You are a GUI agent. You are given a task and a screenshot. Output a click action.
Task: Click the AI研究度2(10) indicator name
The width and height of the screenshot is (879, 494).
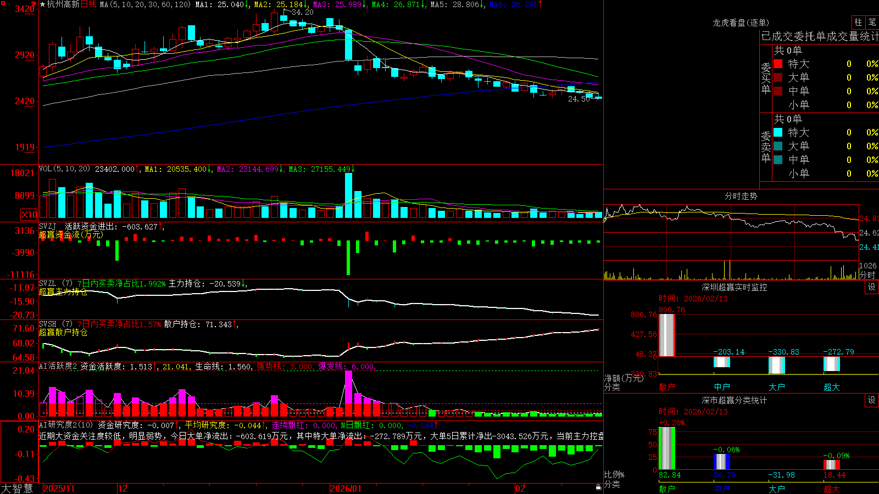tap(66, 425)
